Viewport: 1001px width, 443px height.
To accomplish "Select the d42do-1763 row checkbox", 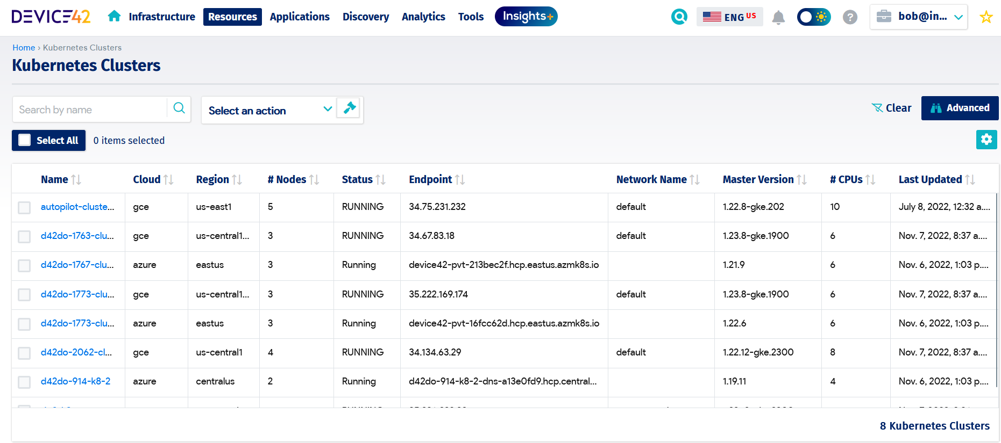I will [24, 236].
